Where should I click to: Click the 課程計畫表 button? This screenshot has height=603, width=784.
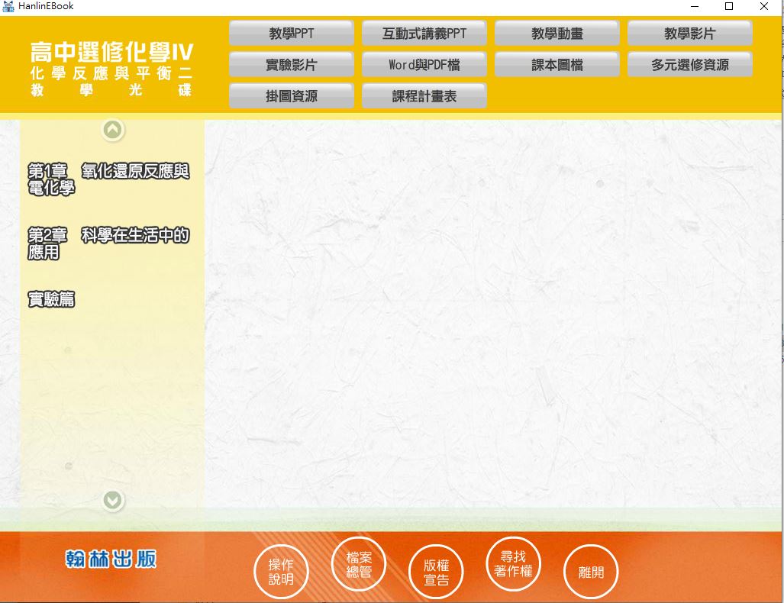coord(424,96)
